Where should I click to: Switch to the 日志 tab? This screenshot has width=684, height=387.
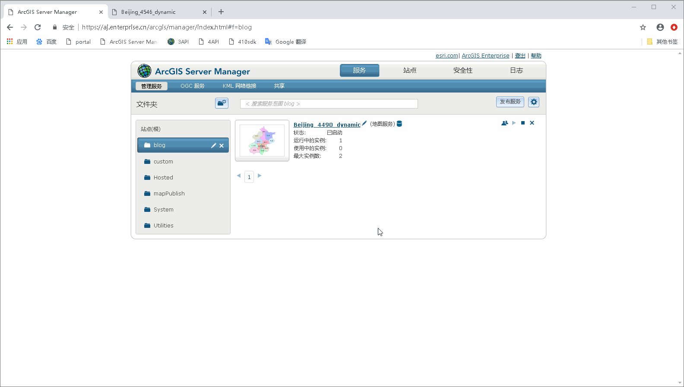point(516,70)
